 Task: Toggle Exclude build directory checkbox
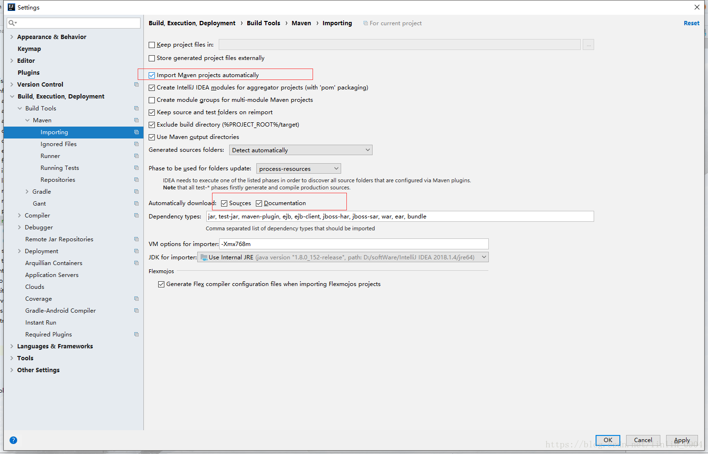(x=152, y=125)
